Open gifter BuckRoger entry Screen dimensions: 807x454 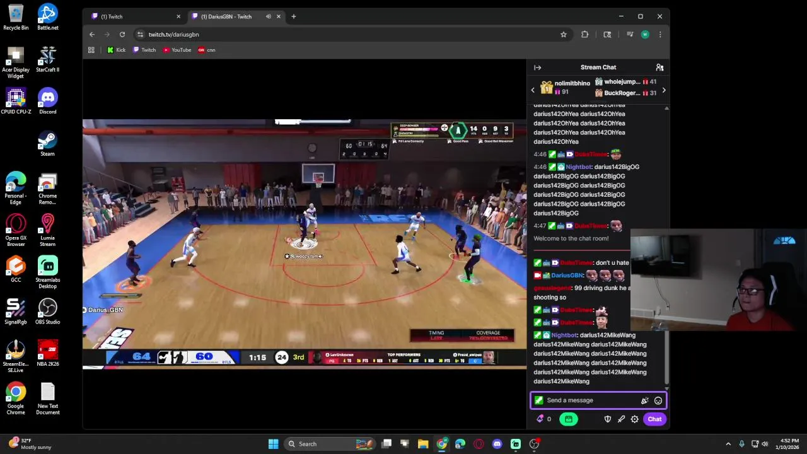point(625,93)
